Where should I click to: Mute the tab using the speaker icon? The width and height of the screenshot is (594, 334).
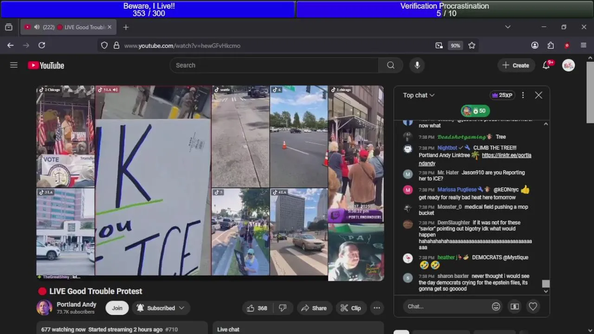(x=37, y=27)
